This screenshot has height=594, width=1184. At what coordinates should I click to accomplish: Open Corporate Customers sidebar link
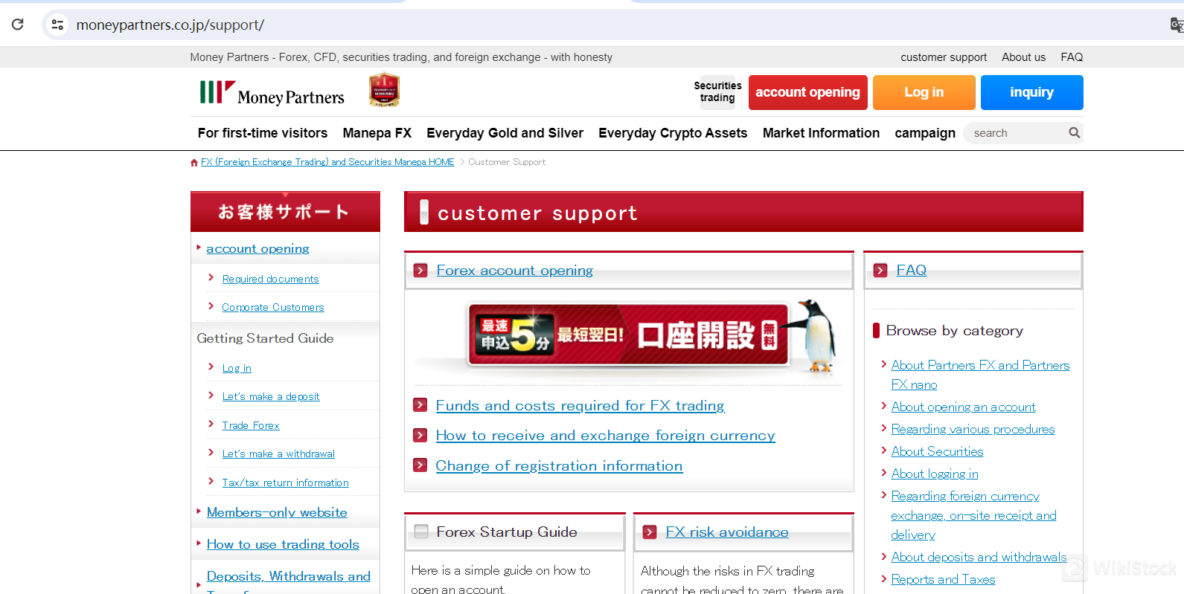pyautogui.click(x=273, y=307)
